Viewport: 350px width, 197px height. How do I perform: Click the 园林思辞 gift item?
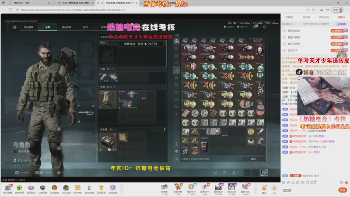[218, 189]
